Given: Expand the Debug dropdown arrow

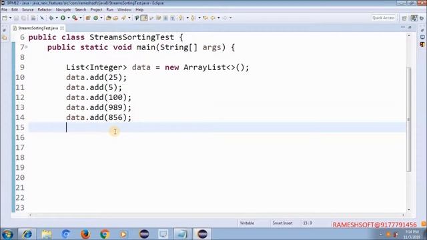Looking at the screenshot, I should coord(57,18).
